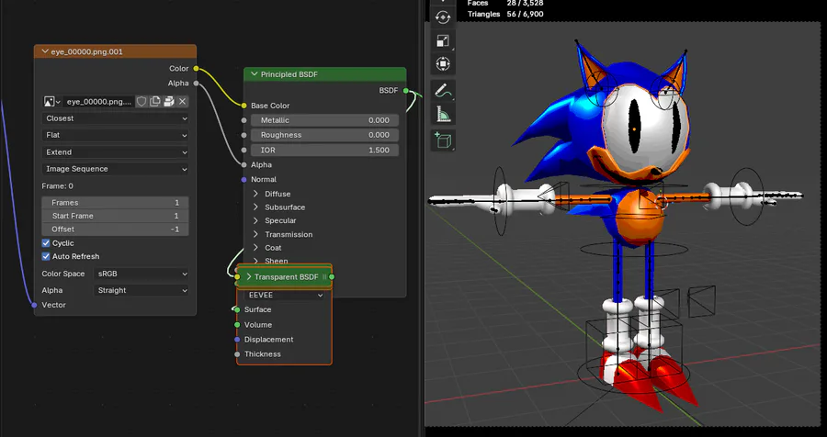This screenshot has width=827, height=437.
Task: Disable the Cyclic checkbox
Action: pyautogui.click(x=46, y=243)
